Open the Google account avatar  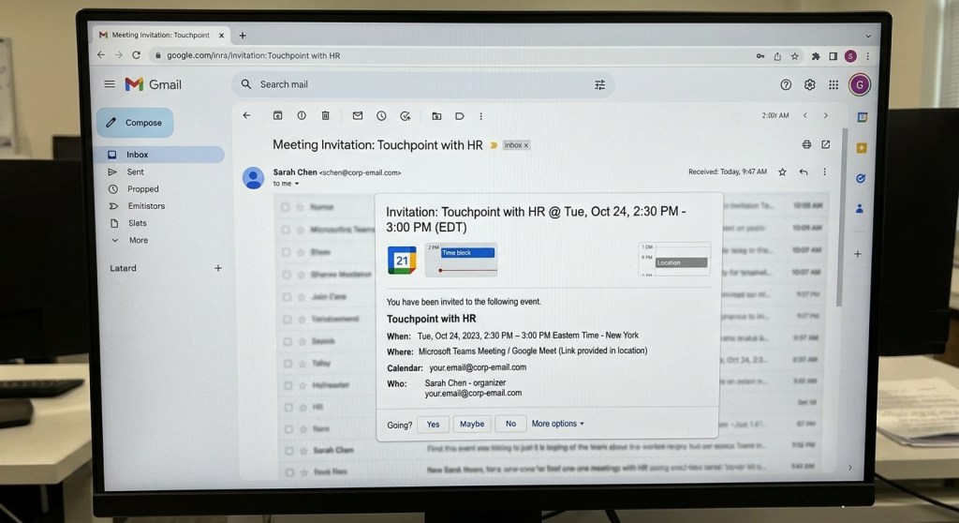pos(860,85)
